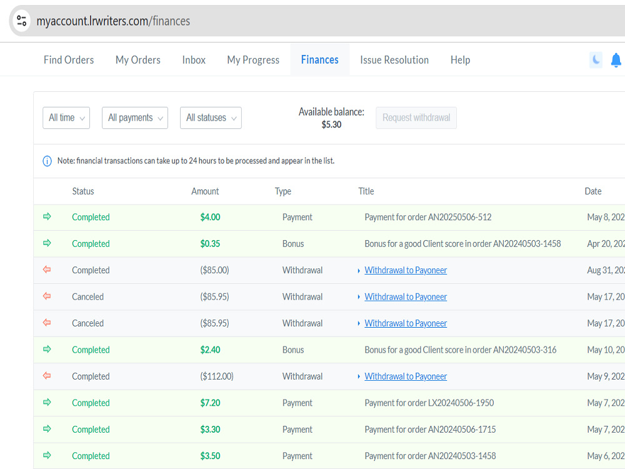Click green arrow icon for $4.00 payment
This screenshot has width=625, height=469.
click(x=47, y=216)
